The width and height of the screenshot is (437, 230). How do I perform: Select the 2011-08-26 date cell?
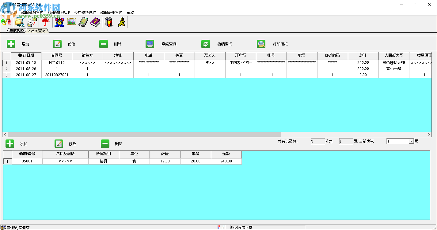[x=26, y=69]
